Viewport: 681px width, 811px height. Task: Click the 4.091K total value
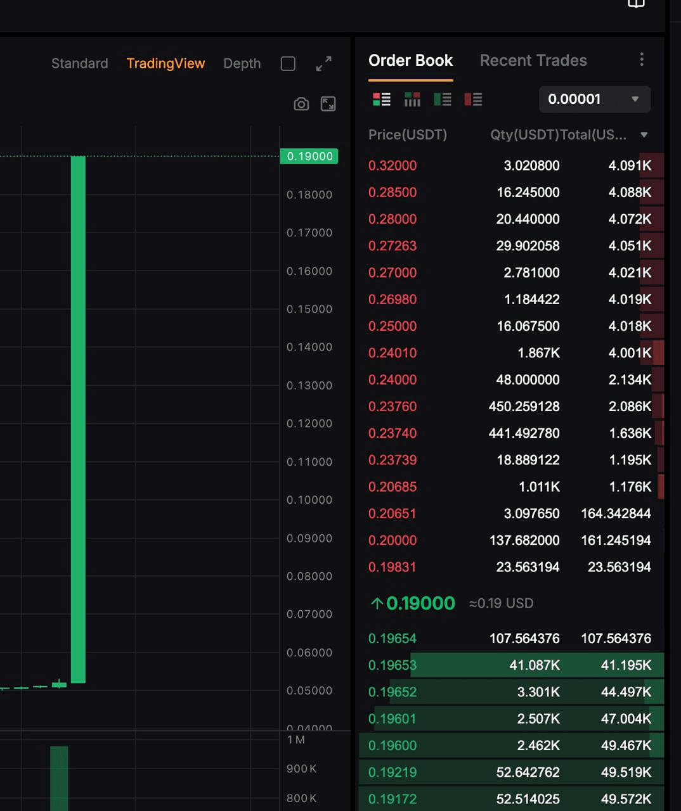coord(630,165)
